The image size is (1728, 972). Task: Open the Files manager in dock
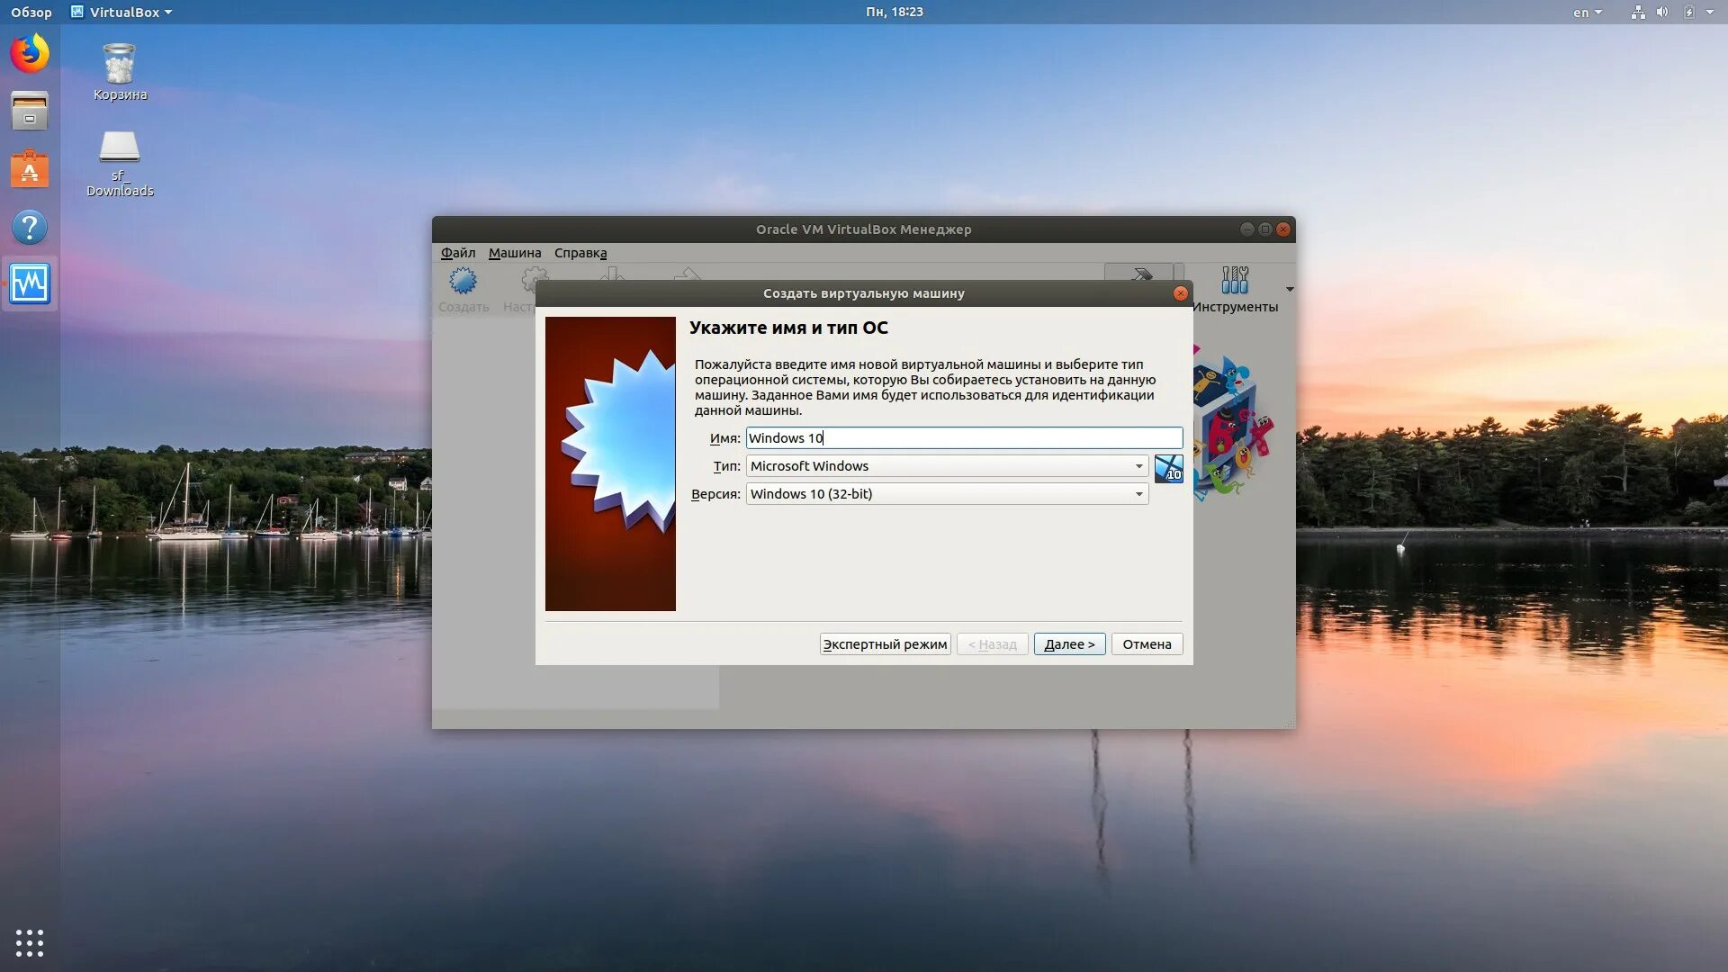30,111
